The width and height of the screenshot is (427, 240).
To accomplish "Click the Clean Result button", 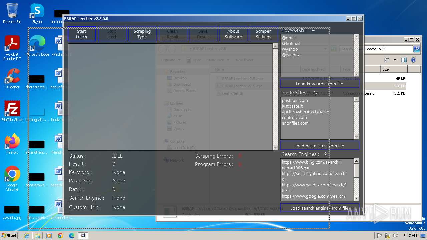I will point(172,34).
